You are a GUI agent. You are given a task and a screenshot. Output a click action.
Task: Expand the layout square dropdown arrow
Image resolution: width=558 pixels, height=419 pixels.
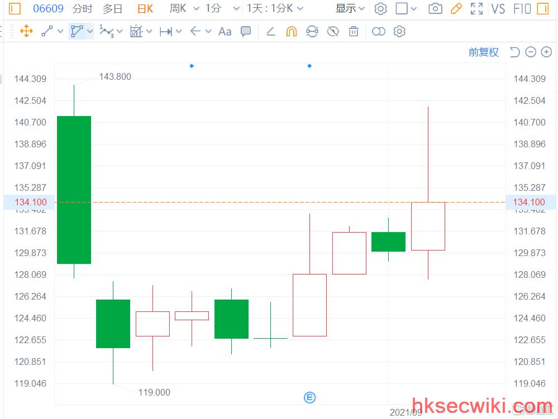coord(413,8)
